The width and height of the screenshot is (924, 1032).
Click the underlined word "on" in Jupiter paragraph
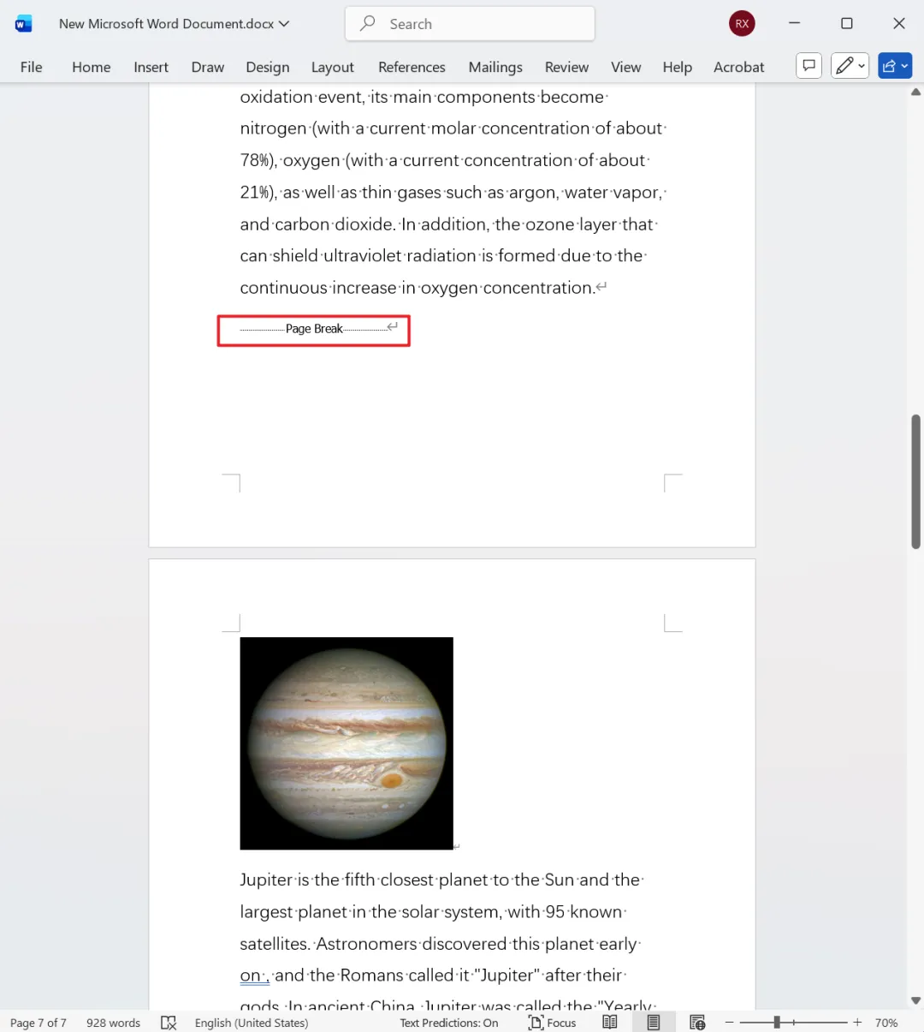click(250, 975)
